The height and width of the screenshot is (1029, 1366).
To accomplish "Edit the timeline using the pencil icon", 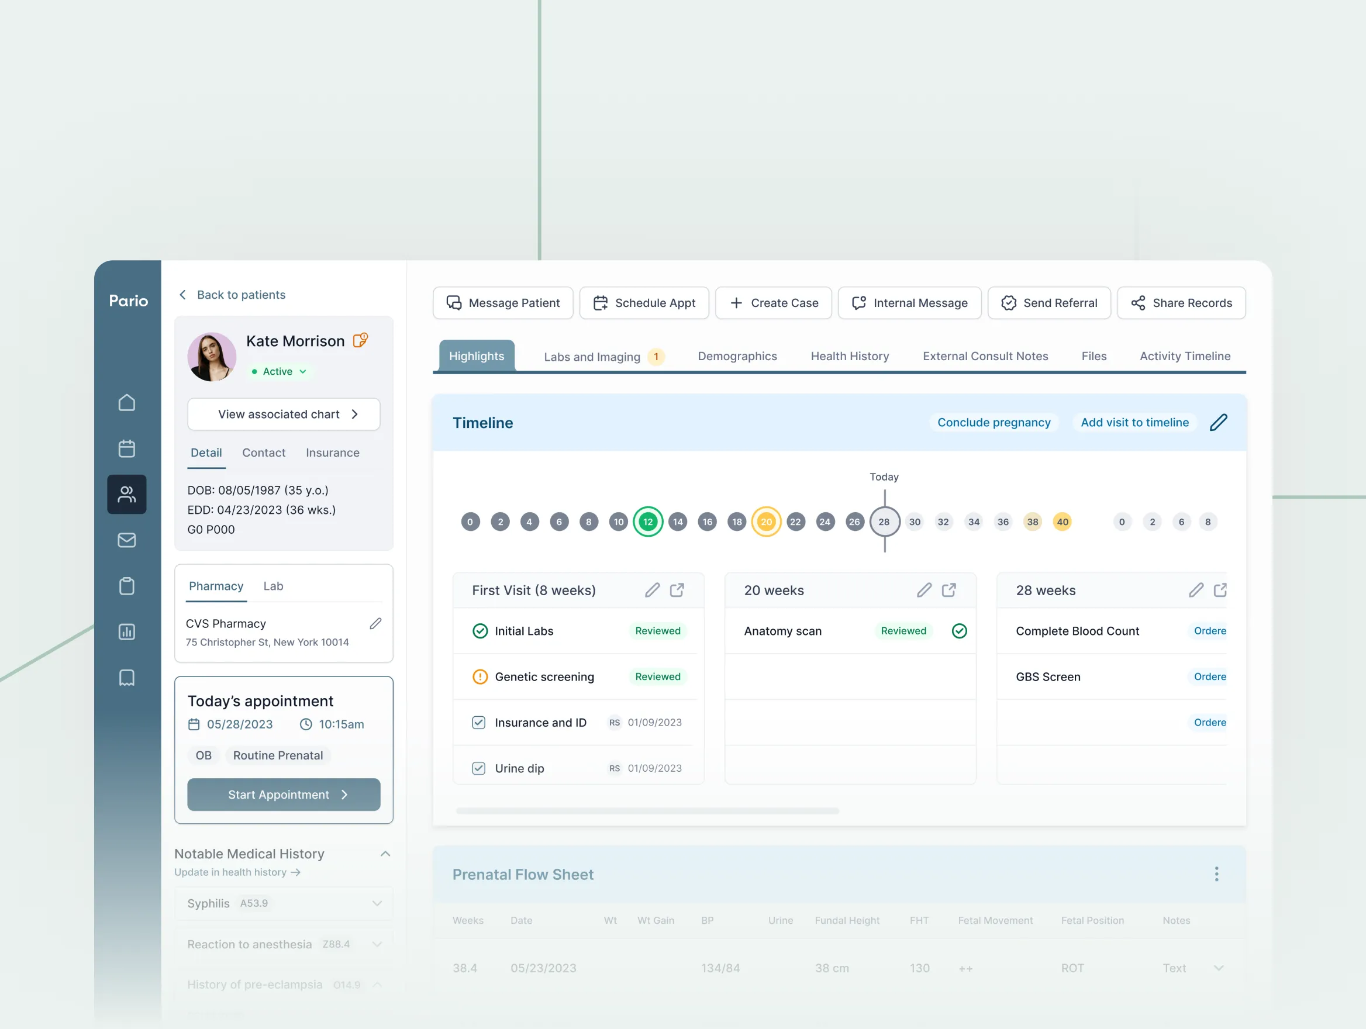I will pos(1220,422).
